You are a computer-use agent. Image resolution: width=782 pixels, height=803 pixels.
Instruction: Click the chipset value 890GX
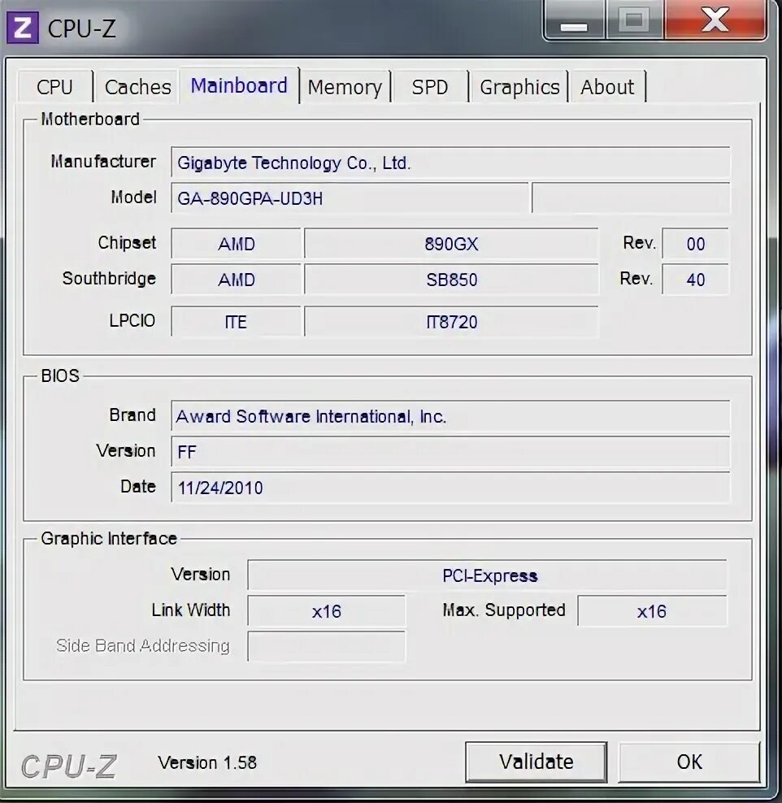(451, 244)
